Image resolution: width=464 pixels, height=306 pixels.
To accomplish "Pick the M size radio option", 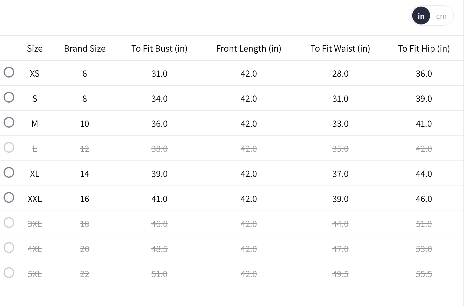I will click(x=9, y=122).
